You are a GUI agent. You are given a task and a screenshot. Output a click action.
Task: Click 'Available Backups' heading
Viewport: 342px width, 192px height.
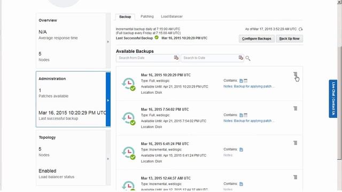[135, 51]
